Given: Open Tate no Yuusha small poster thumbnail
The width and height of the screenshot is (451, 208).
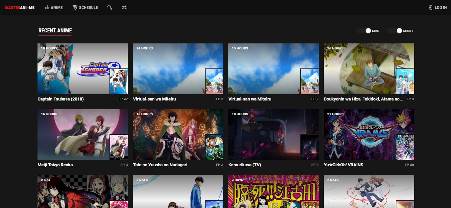Looking at the screenshot, I should tap(214, 147).
